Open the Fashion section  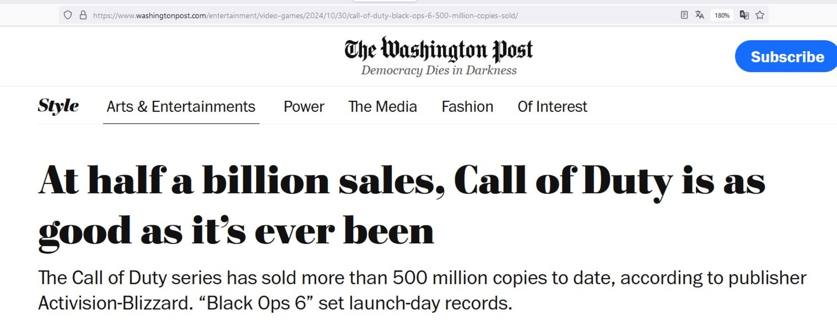point(467,107)
